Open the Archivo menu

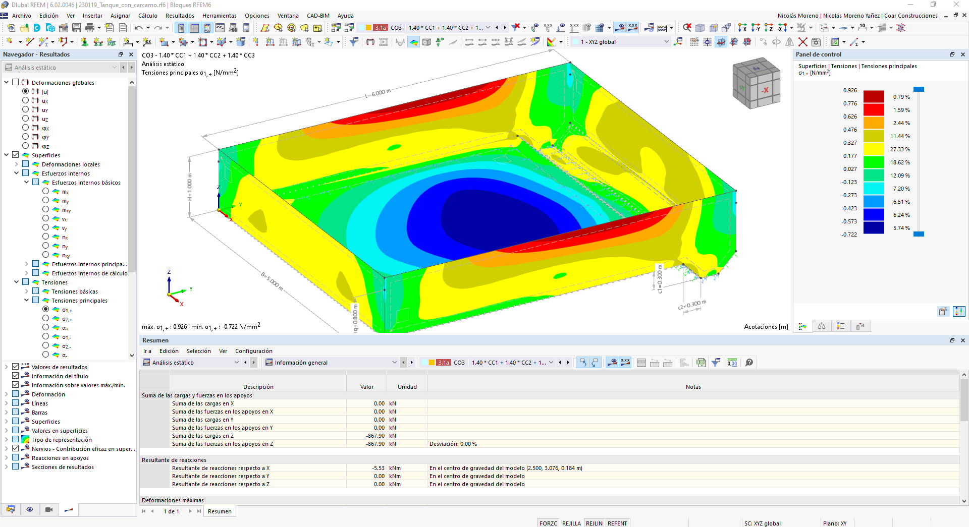(22, 16)
